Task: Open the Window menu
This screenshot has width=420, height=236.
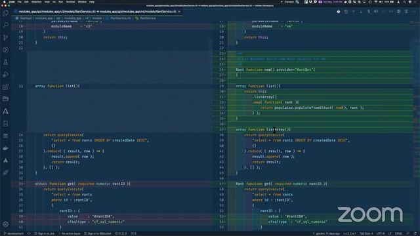Action: [x=82, y=1]
